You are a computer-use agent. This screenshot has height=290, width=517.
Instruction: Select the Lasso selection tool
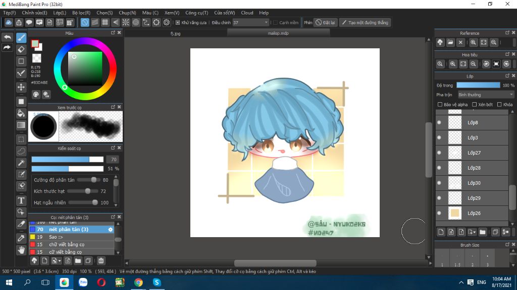pos(21,151)
